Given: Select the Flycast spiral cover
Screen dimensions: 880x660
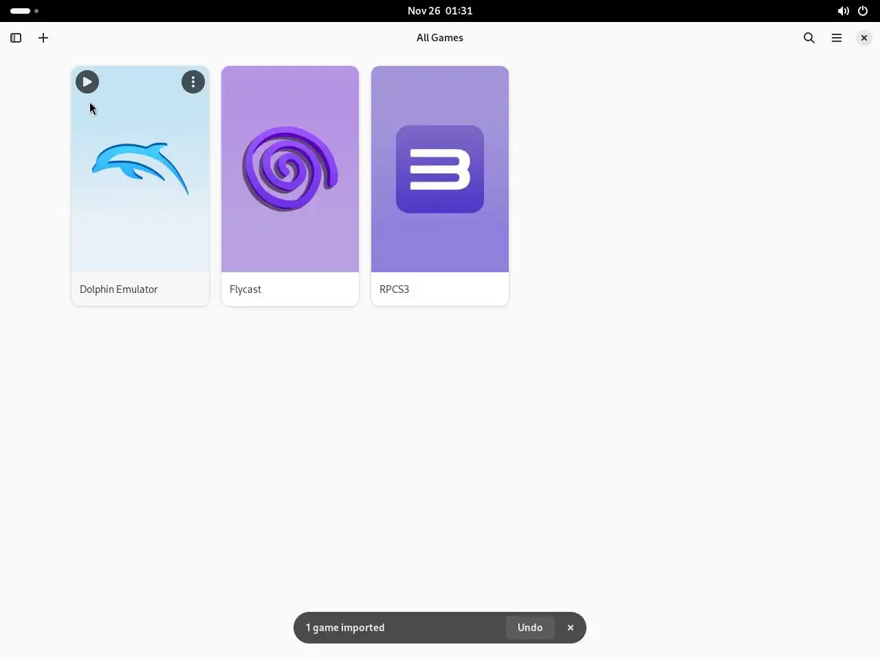Looking at the screenshot, I should tap(290, 169).
